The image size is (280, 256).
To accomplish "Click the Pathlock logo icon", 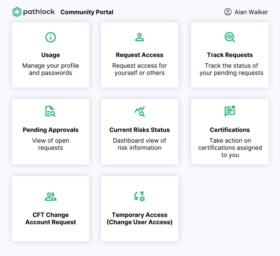I will pos(17,12).
